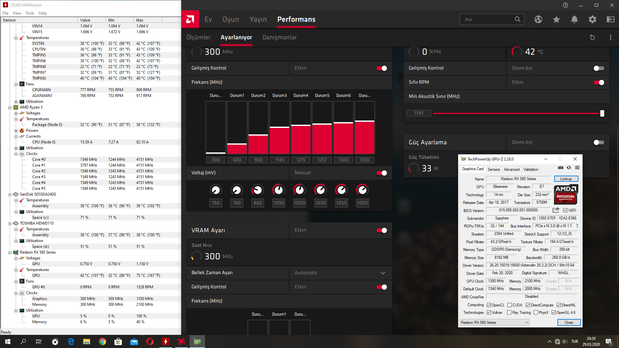Open favorites star icon in Radeon header

pyautogui.click(x=556, y=19)
